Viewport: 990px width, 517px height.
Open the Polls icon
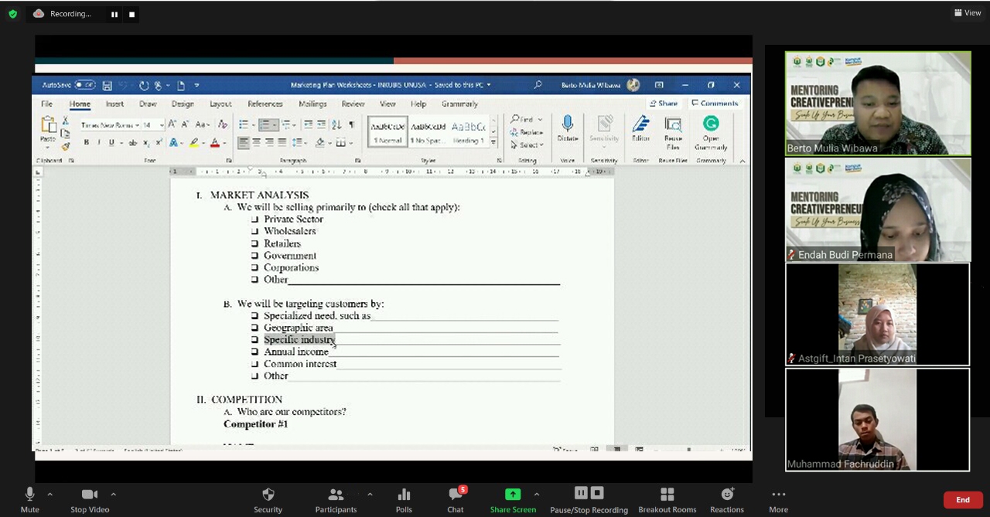click(404, 498)
